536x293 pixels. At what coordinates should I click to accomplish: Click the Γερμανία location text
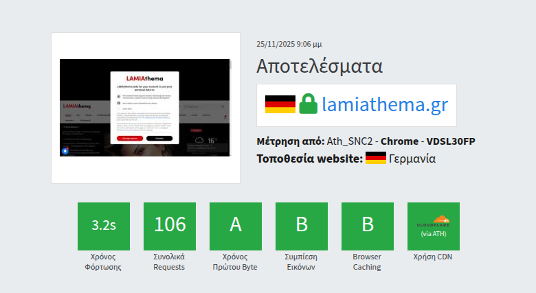(x=412, y=159)
